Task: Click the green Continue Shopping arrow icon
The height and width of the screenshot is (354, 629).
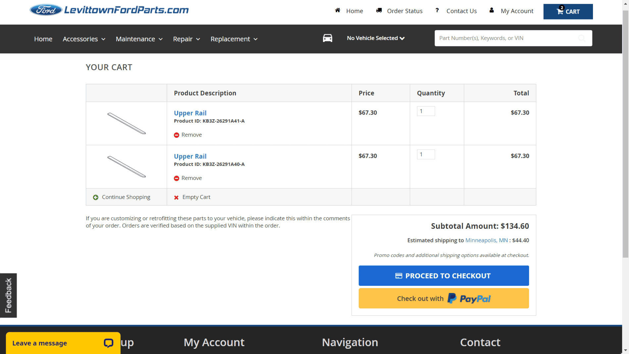Action: [96, 197]
